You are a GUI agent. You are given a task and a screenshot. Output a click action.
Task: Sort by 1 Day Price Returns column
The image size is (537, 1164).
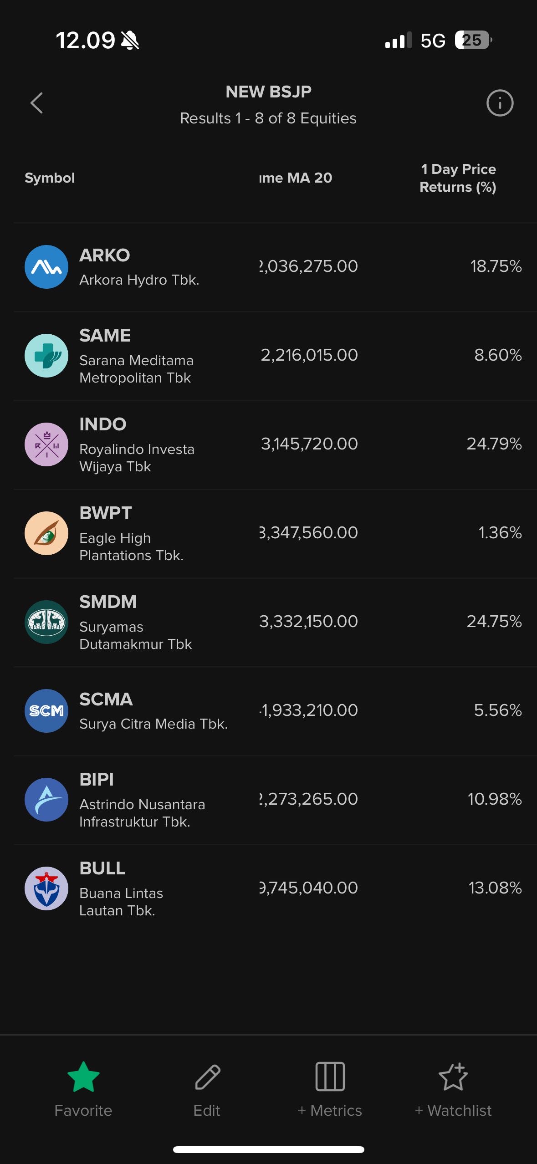click(457, 178)
